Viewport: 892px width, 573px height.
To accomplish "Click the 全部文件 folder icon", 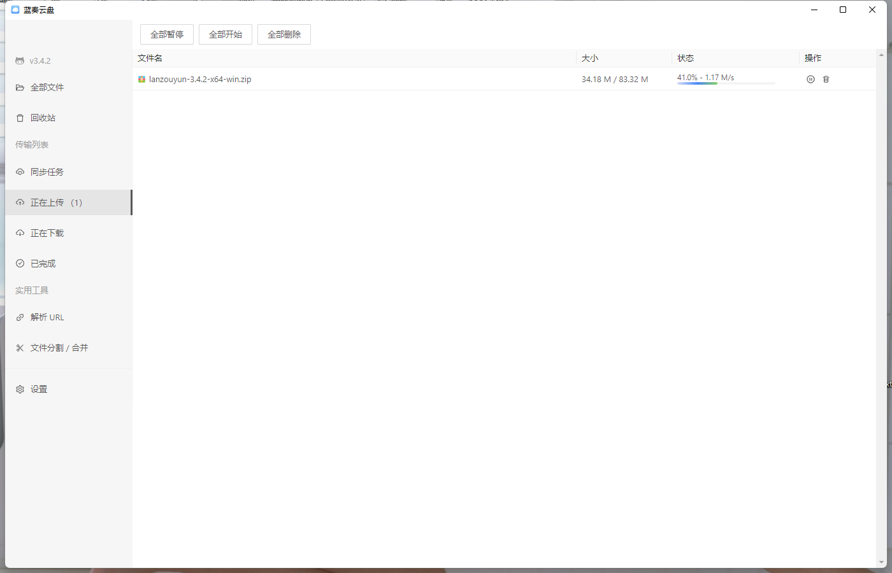I will (x=20, y=87).
